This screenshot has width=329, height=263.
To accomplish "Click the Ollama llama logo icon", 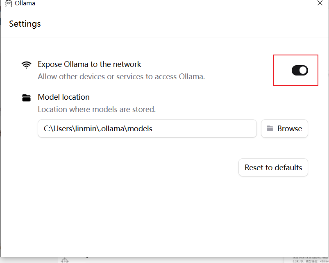I will pos(8,3).
